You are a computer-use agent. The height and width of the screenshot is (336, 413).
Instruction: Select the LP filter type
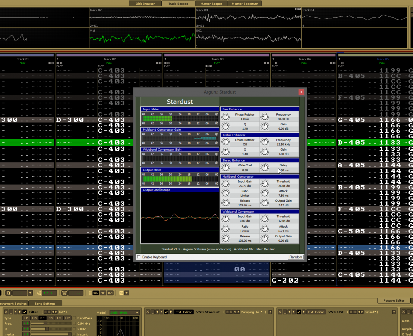point(26,318)
